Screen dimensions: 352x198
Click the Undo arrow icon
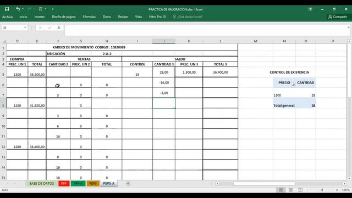pyautogui.click(x=18, y=9)
